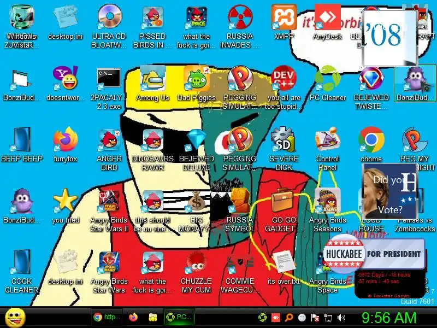This screenshot has height=328, width=437.
Task: Open the 9:56 AM taskbar clock
Action: click(x=389, y=318)
